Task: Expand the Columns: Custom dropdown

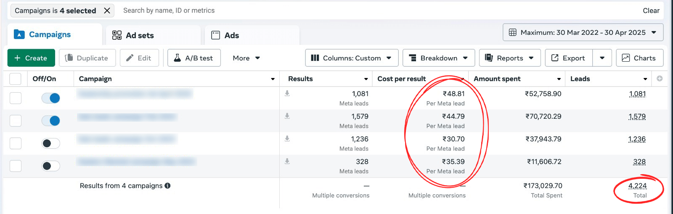Action: point(351,58)
